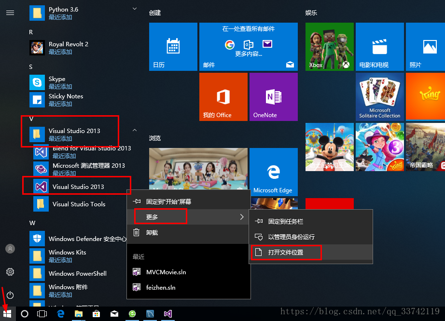Open recent file feizhen.sln

(x=188, y=288)
